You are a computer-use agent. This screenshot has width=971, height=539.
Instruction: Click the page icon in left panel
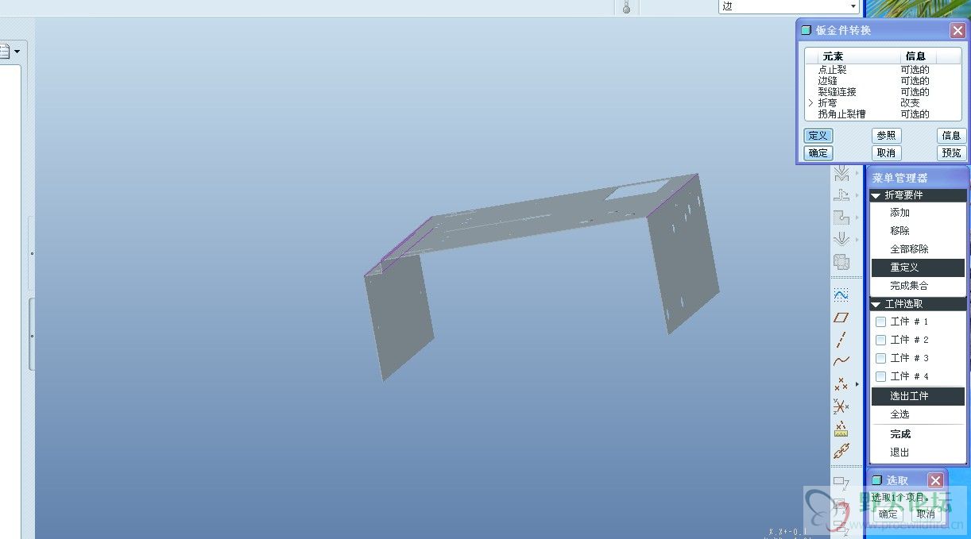click(4, 52)
